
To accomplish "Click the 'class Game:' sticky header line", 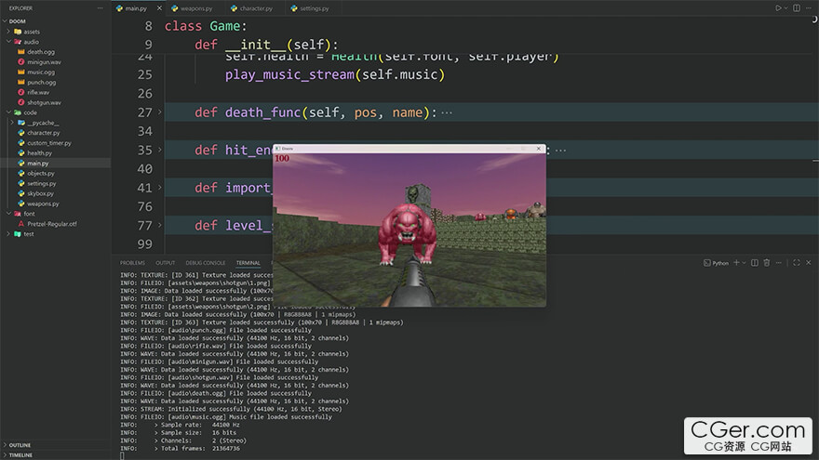I will click(x=206, y=26).
